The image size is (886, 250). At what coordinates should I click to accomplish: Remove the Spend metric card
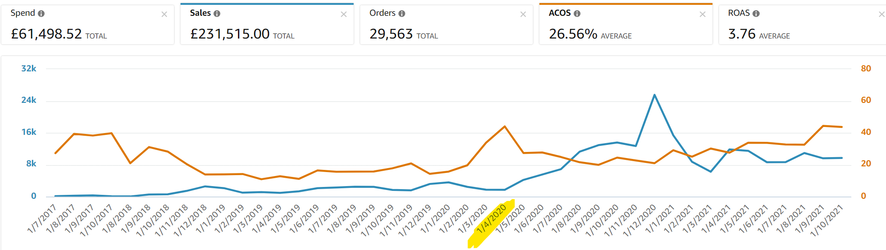[164, 14]
